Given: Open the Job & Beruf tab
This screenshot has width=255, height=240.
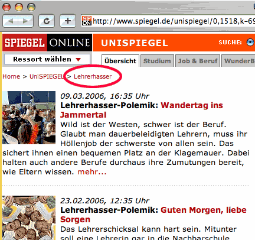Looking at the screenshot, I should pyautogui.click(x=198, y=61).
